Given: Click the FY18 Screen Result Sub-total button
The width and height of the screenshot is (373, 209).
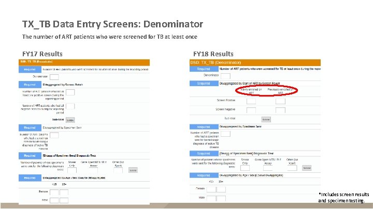Looking at the screenshot, I should pyautogui.click(x=266, y=119).
